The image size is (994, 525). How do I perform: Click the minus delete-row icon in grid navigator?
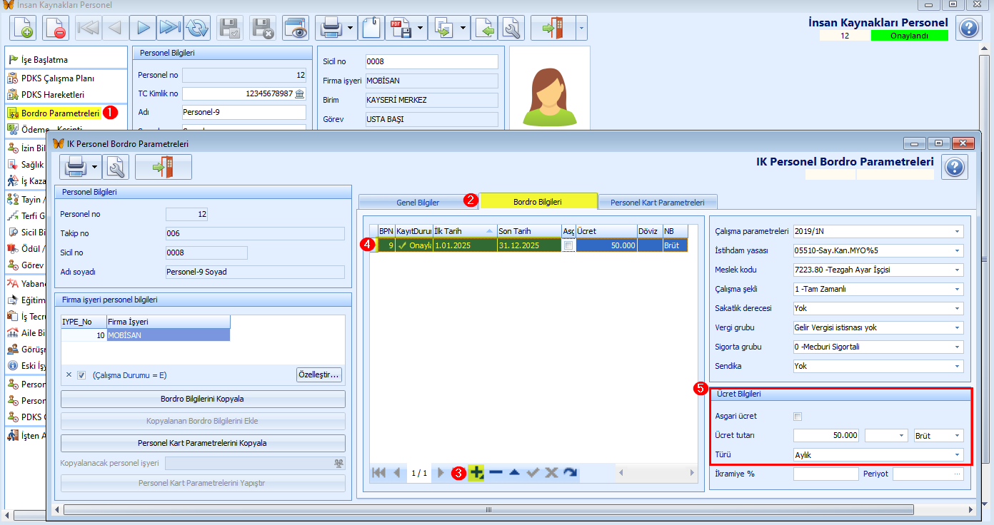click(496, 472)
